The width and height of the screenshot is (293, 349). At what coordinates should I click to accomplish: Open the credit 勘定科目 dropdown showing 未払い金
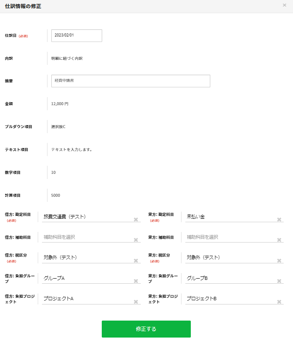229,217
